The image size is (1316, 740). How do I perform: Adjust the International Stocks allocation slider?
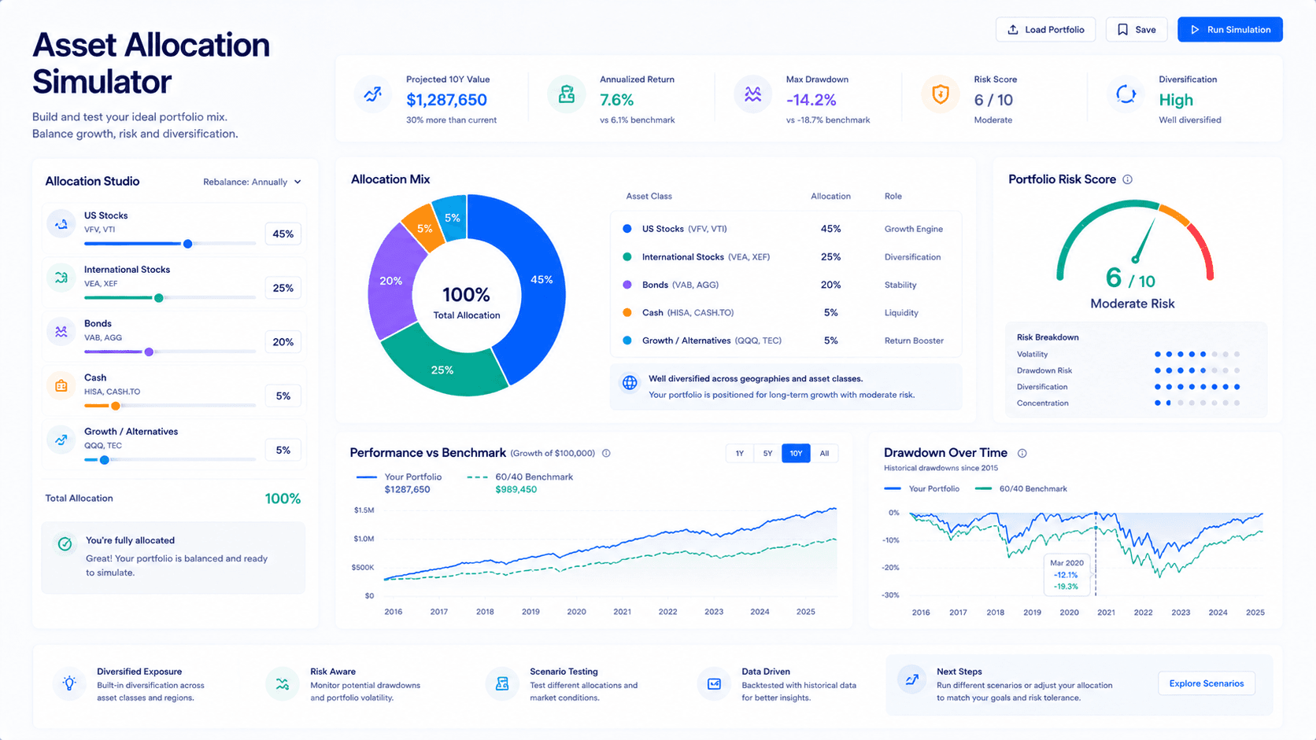point(159,298)
